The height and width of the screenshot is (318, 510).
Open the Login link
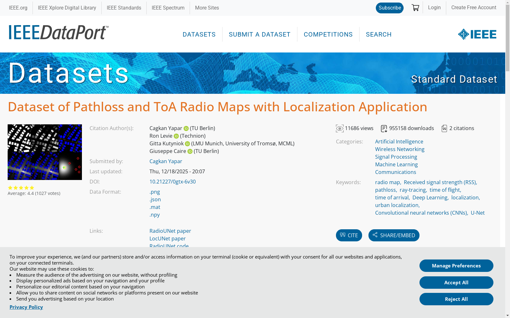pos(434,7)
